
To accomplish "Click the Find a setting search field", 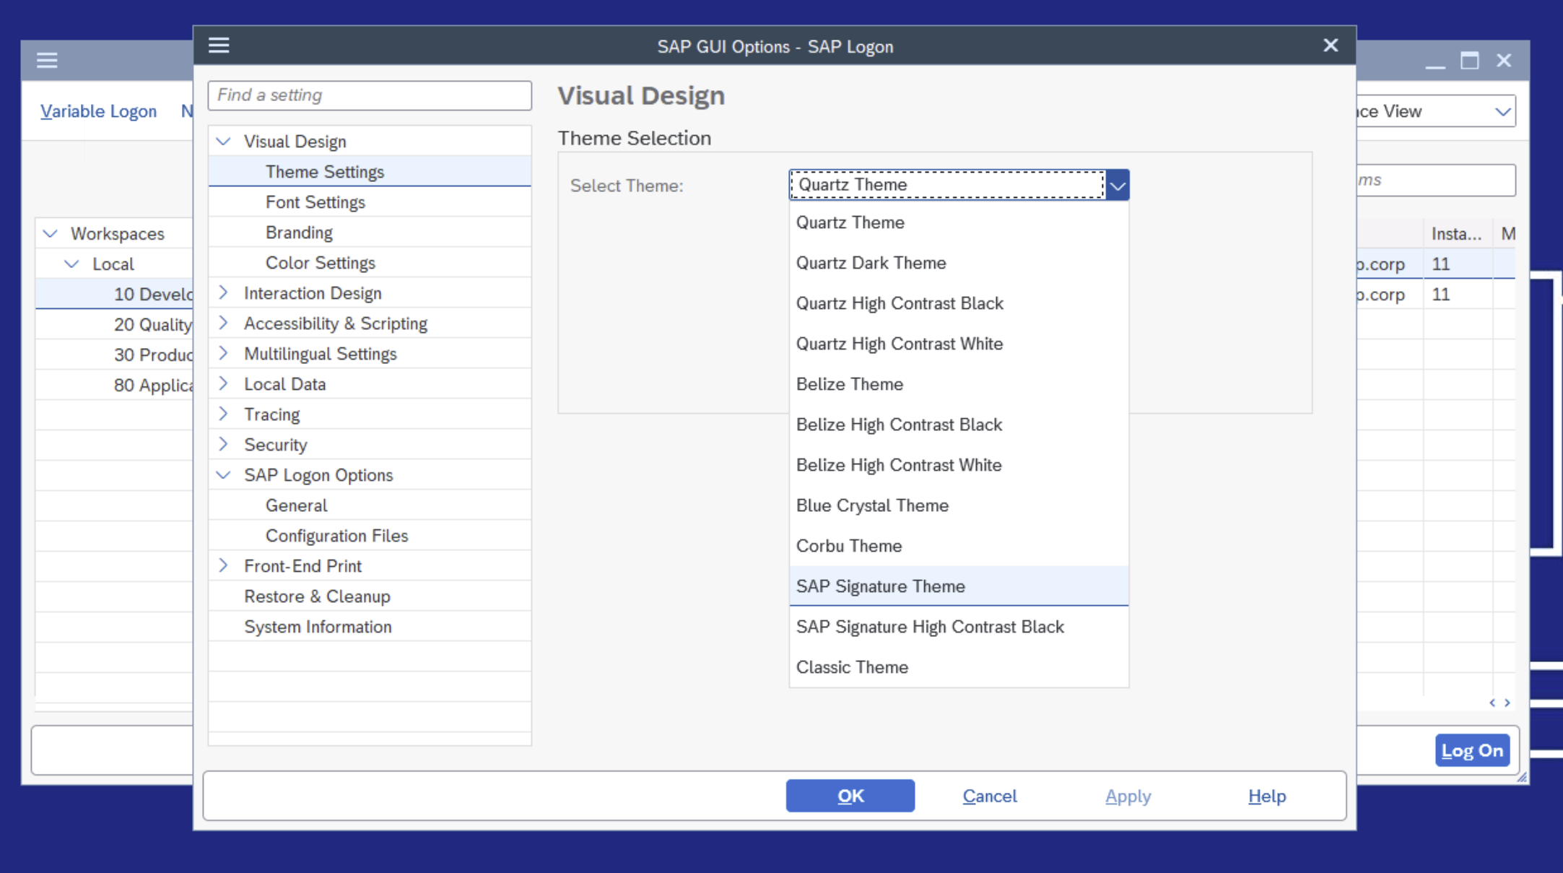I will coord(370,95).
